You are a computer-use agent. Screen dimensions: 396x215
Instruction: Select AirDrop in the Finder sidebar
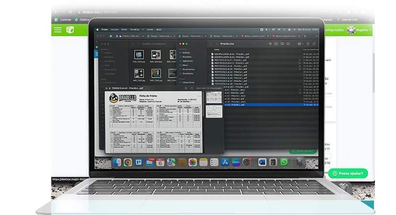186,52
